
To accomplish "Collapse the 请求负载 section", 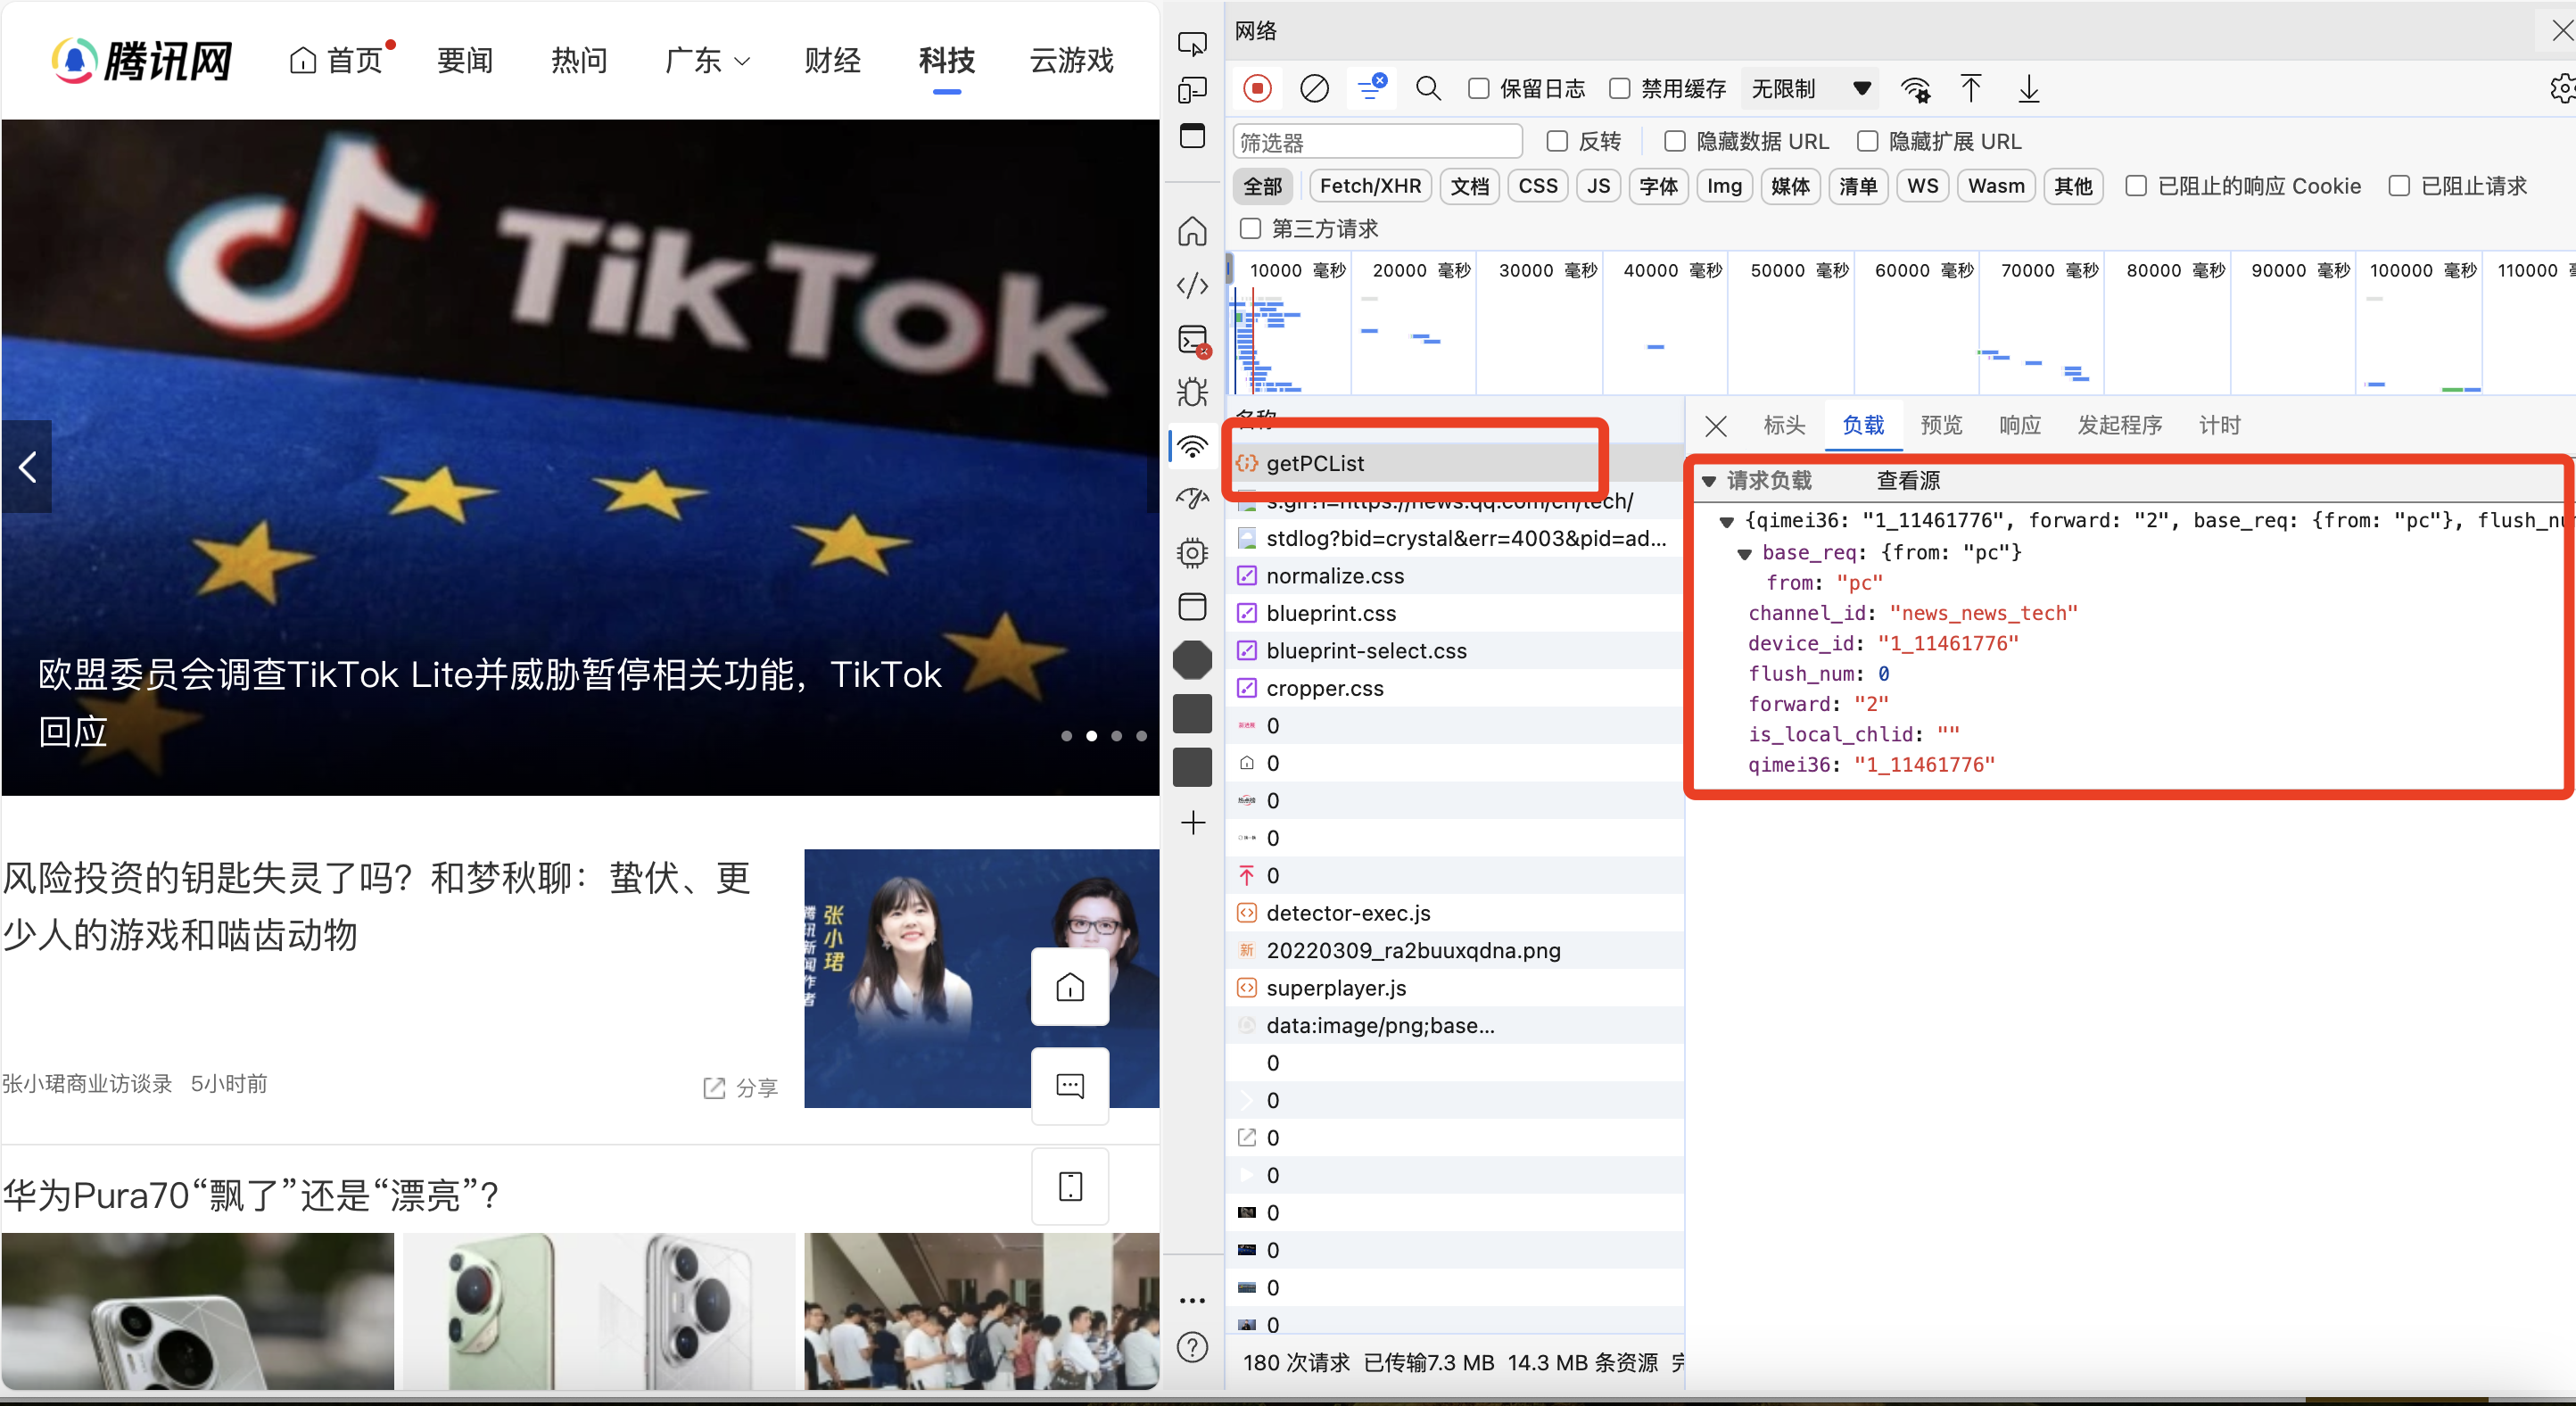I will 1709,482.
